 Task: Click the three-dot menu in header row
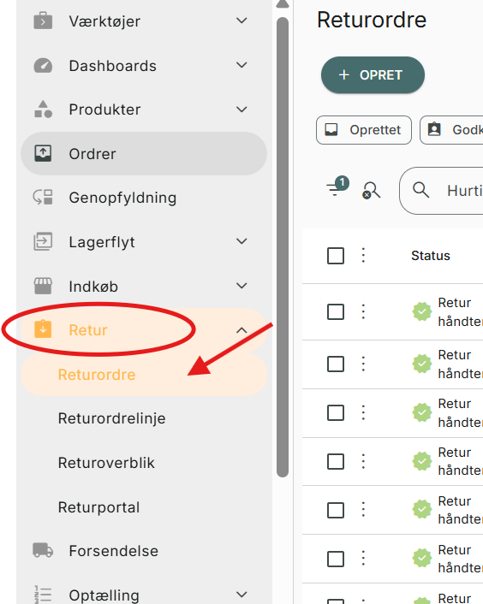[363, 256]
